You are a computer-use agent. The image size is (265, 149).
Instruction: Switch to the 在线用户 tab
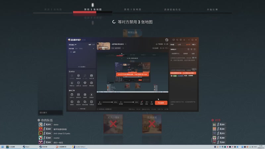(176, 54)
